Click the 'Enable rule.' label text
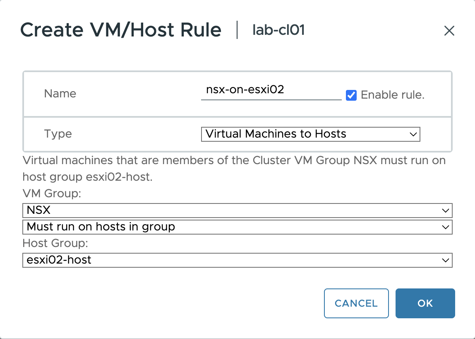 [x=393, y=95]
